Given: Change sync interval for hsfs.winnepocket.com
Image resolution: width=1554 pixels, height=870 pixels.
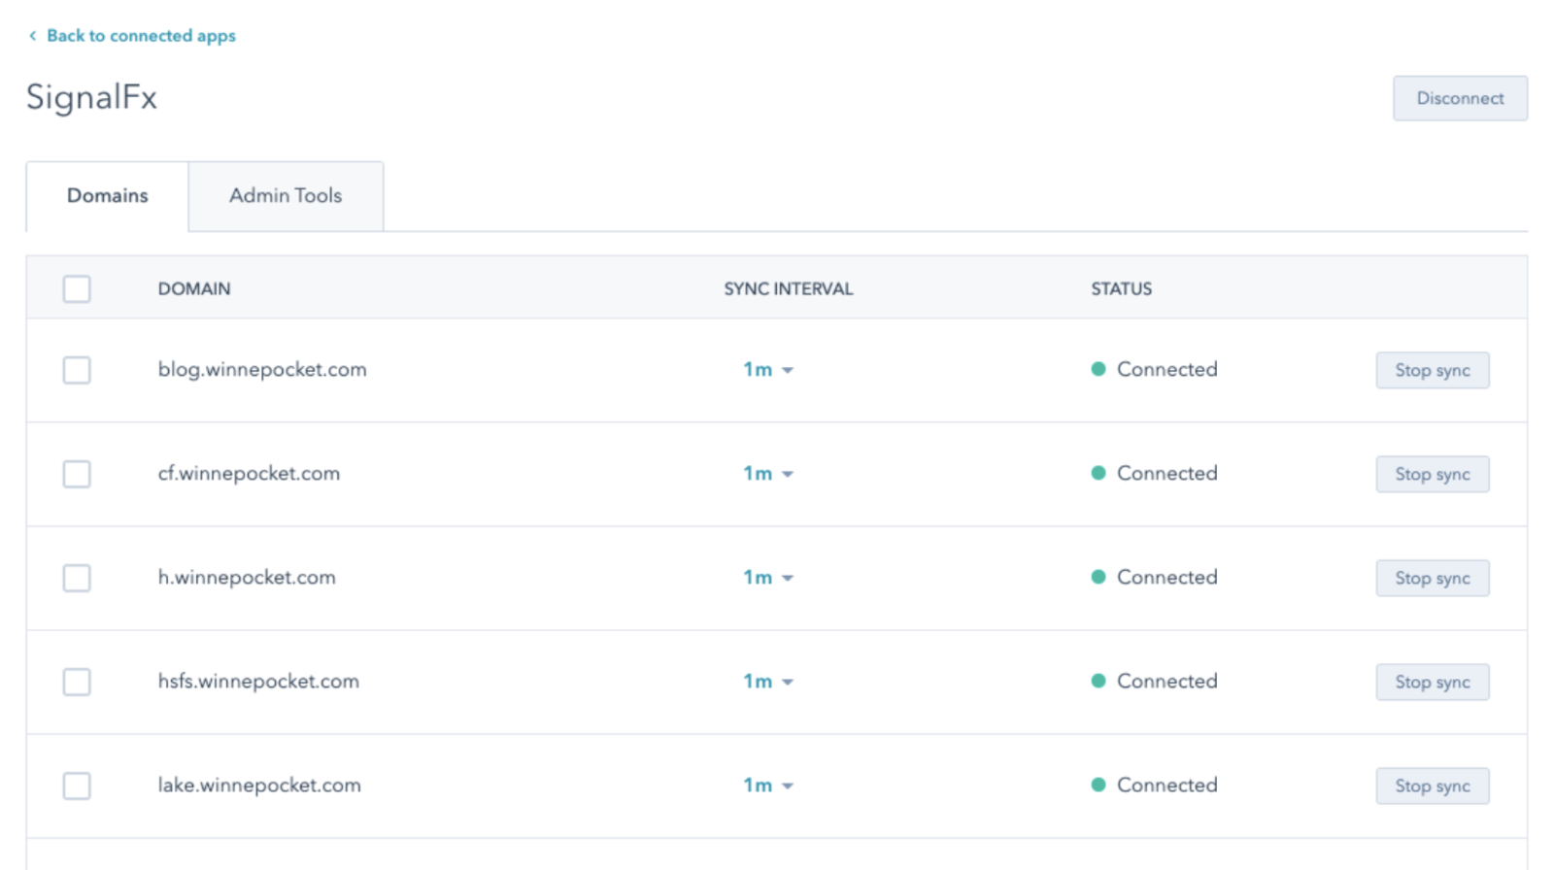Looking at the screenshot, I should 767,682.
